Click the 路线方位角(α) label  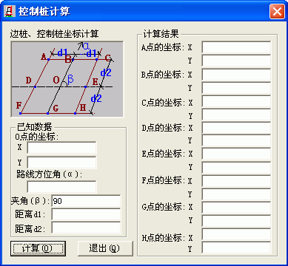[x=50, y=174]
